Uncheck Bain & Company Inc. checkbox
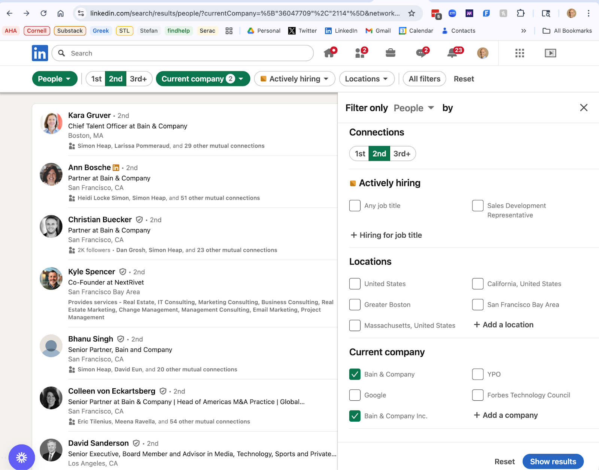This screenshot has width=599, height=470. pyautogui.click(x=355, y=416)
